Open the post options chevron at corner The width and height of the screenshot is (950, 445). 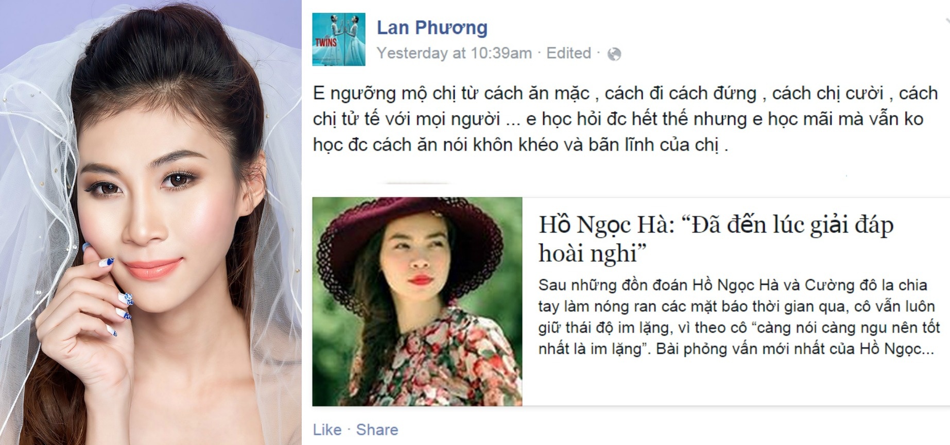(947, 21)
